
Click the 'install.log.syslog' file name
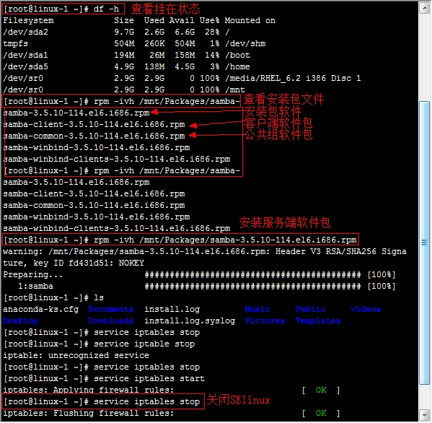coord(190,321)
